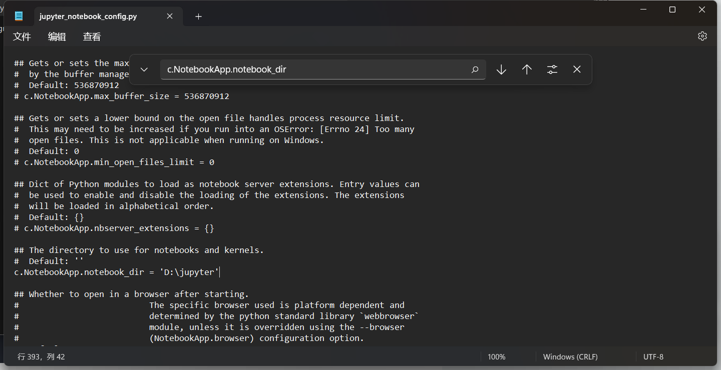The width and height of the screenshot is (721, 370).
Task: Click the line c.NotebookApp.nbserver_extensions = {}
Action: [x=114, y=228]
